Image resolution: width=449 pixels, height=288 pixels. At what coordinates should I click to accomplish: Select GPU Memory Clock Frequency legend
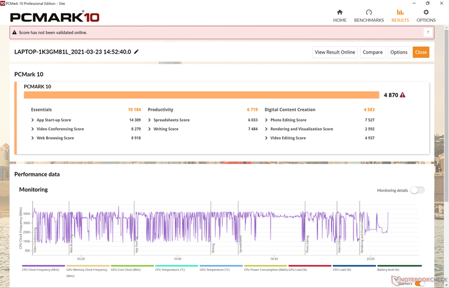click(88, 270)
